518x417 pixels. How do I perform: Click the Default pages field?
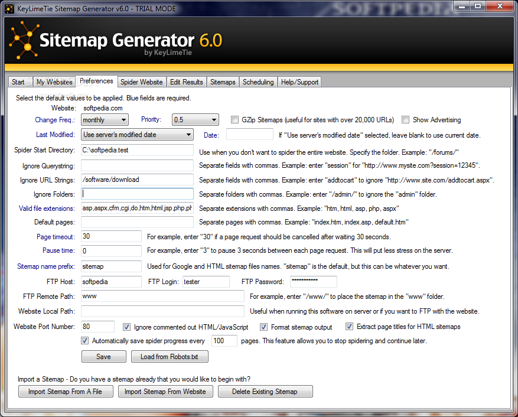tap(137, 222)
